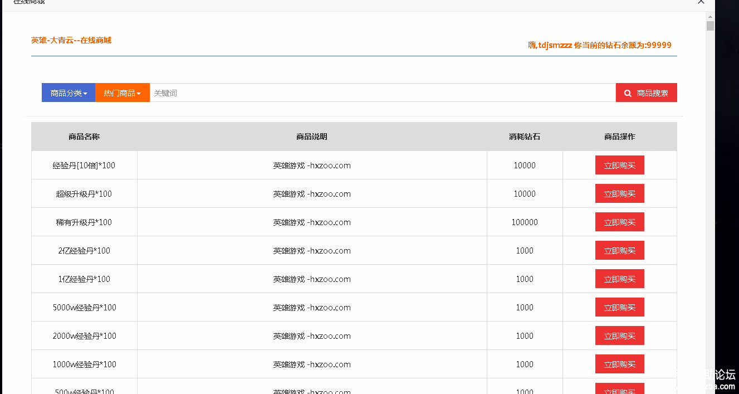739x394 pixels.
Task: Purchase 5000w经验丹*100 item
Action: [619, 307]
